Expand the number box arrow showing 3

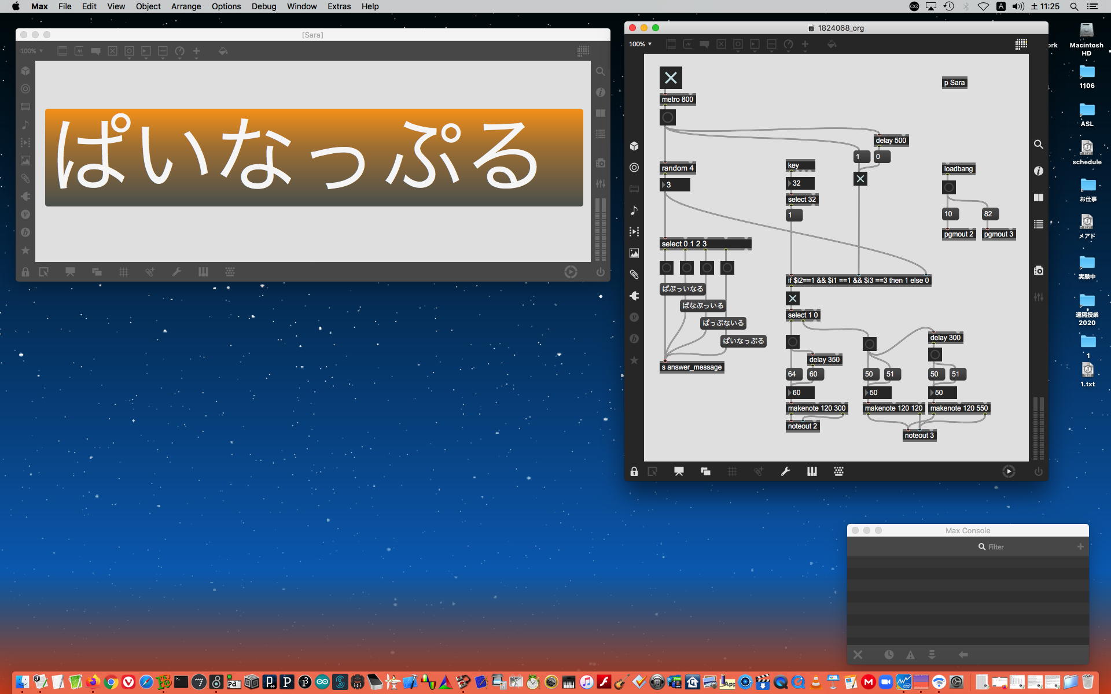(x=664, y=185)
